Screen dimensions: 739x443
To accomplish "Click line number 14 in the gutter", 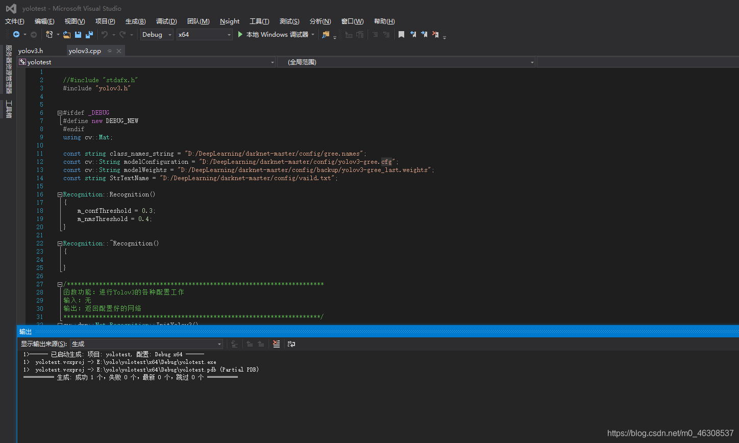I will pyautogui.click(x=40, y=178).
